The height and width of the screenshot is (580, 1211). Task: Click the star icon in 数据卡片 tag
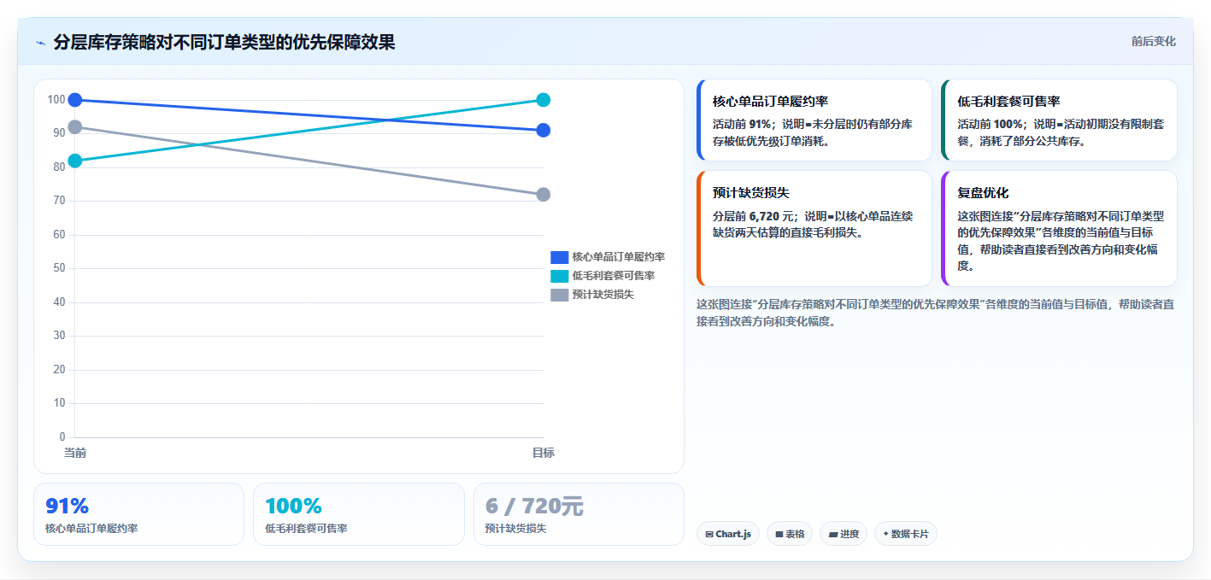point(885,534)
